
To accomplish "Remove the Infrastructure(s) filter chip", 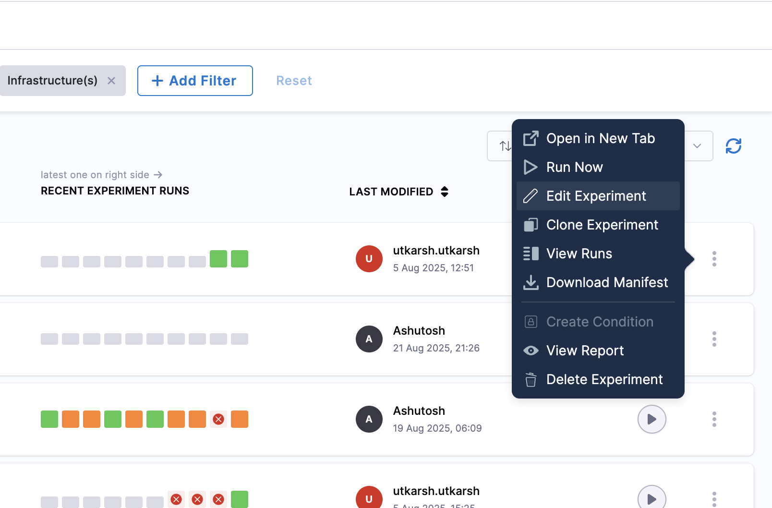I will [x=111, y=81].
